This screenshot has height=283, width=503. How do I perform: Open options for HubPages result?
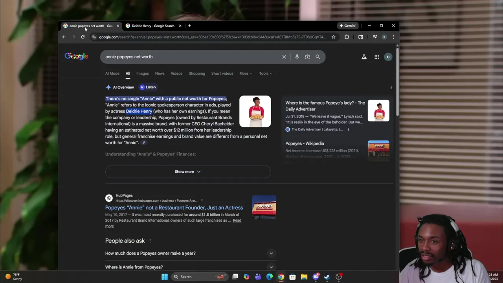(x=202, y=200)
